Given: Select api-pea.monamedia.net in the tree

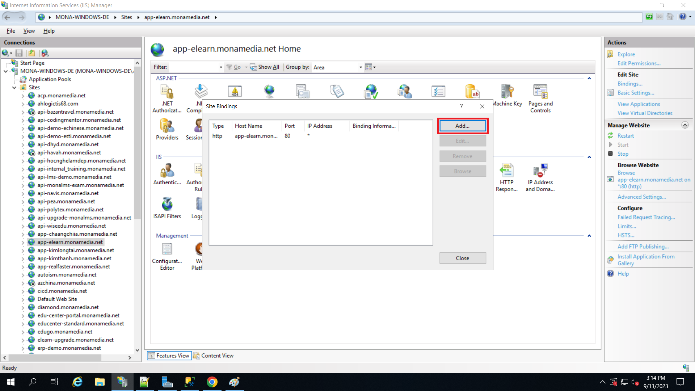Looking at the screenshot, I should pyautogui.click(x=66, y=201).
